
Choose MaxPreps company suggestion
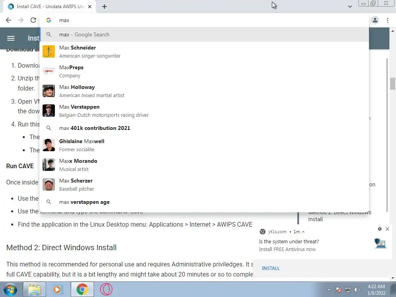(204, 71)
